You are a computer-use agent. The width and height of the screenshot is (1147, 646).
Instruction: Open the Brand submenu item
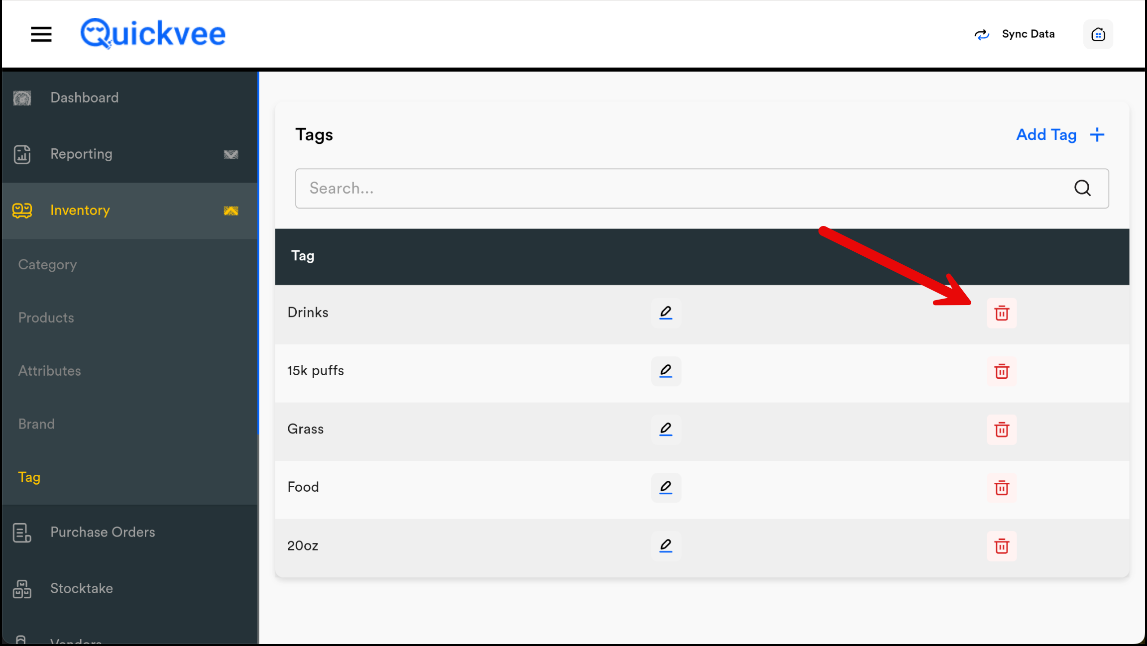(x=37, y=424)
